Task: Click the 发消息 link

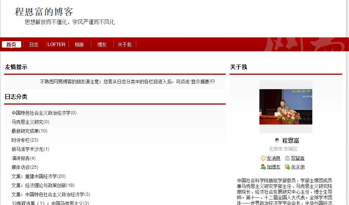Action: coord(273,158)
